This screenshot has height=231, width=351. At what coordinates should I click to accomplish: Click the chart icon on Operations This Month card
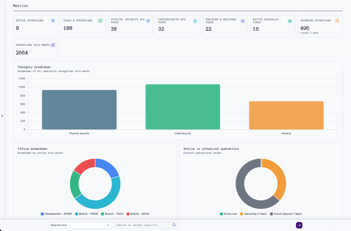point(53,45)
